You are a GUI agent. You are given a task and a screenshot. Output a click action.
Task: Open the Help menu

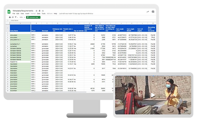[x=55, y=14]
